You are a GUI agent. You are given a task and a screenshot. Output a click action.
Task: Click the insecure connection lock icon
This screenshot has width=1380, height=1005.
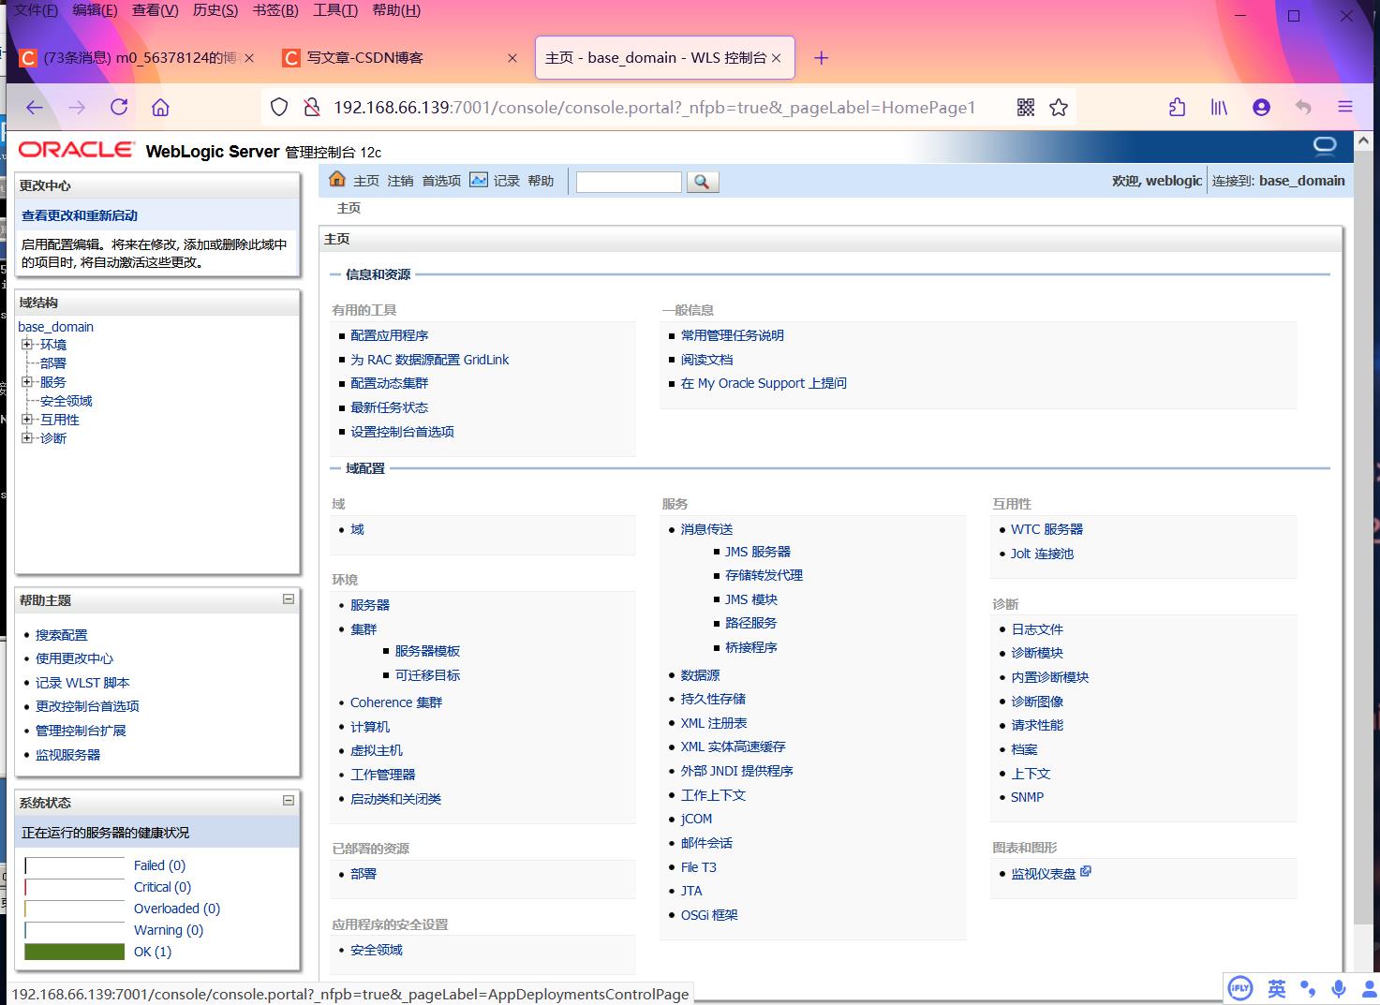coord(312,108)
